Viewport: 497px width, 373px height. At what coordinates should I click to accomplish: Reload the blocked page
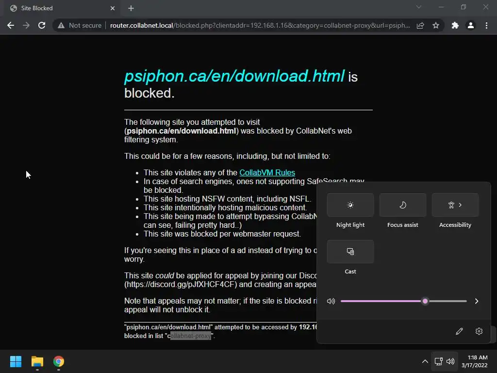42,25
